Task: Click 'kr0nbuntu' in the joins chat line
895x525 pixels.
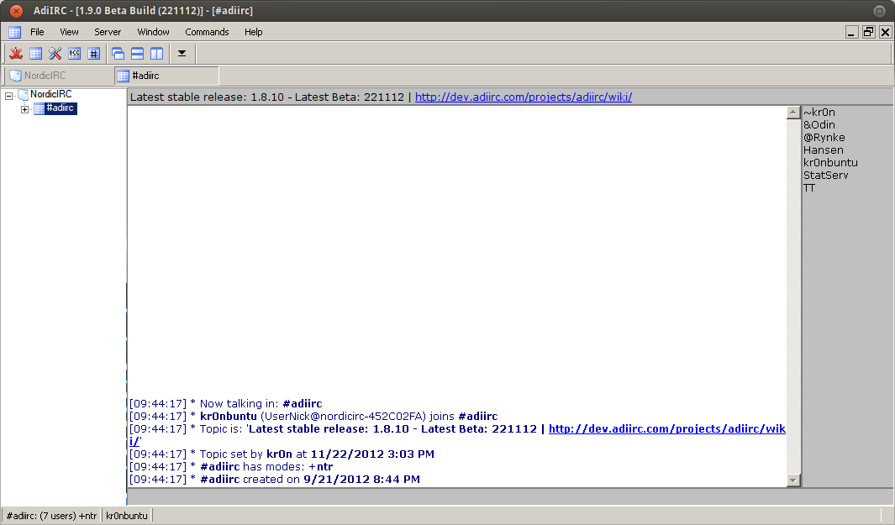Action: pos(229,417)
